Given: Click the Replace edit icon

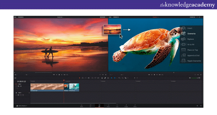Looking at the screenshot, I should click(184, 39).
